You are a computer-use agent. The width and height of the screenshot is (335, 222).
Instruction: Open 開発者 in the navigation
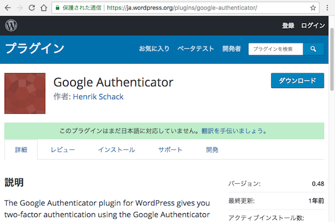[x=231, y=49]
